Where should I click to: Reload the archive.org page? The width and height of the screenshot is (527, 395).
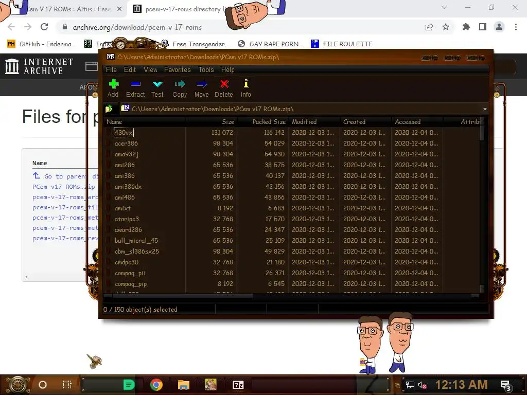[x=44, y=27]
